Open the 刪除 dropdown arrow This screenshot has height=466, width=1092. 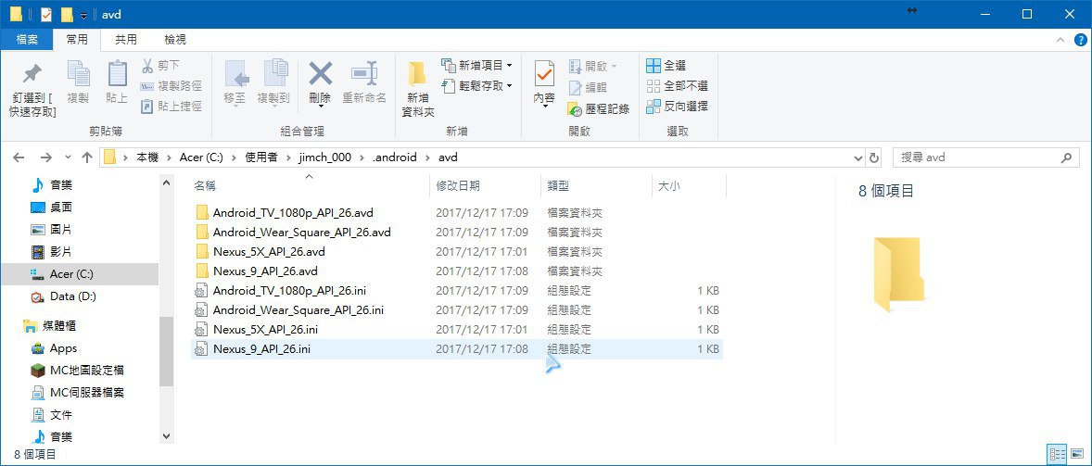pyautogui.click(x=321, y=105)
